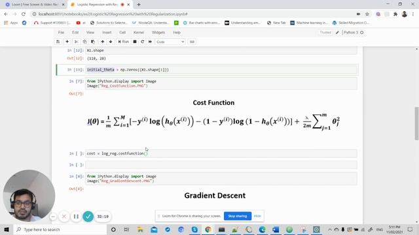
Task: Insert a new cell below with plus icon
Action: tap(67, 42)
